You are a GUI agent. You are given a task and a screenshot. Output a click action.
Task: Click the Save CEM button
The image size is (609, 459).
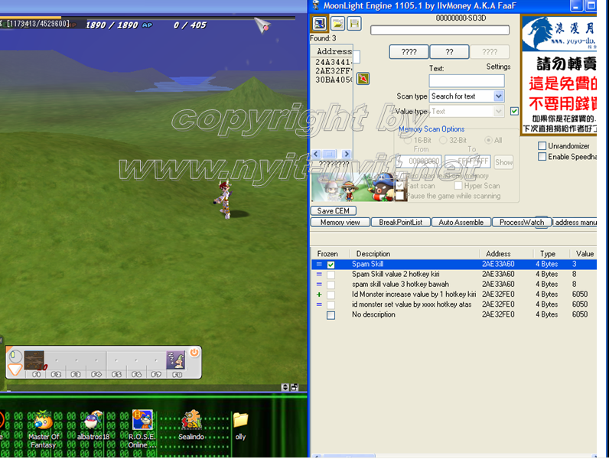(x=334, y=211)
